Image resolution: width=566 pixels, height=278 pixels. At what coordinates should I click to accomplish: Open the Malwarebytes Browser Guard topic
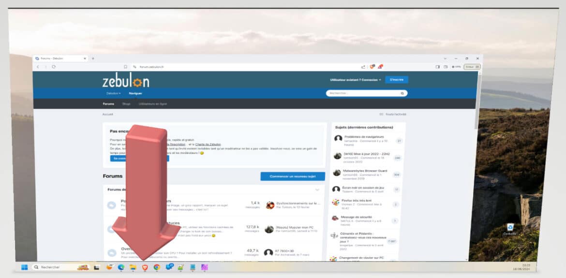click(365, 171)
